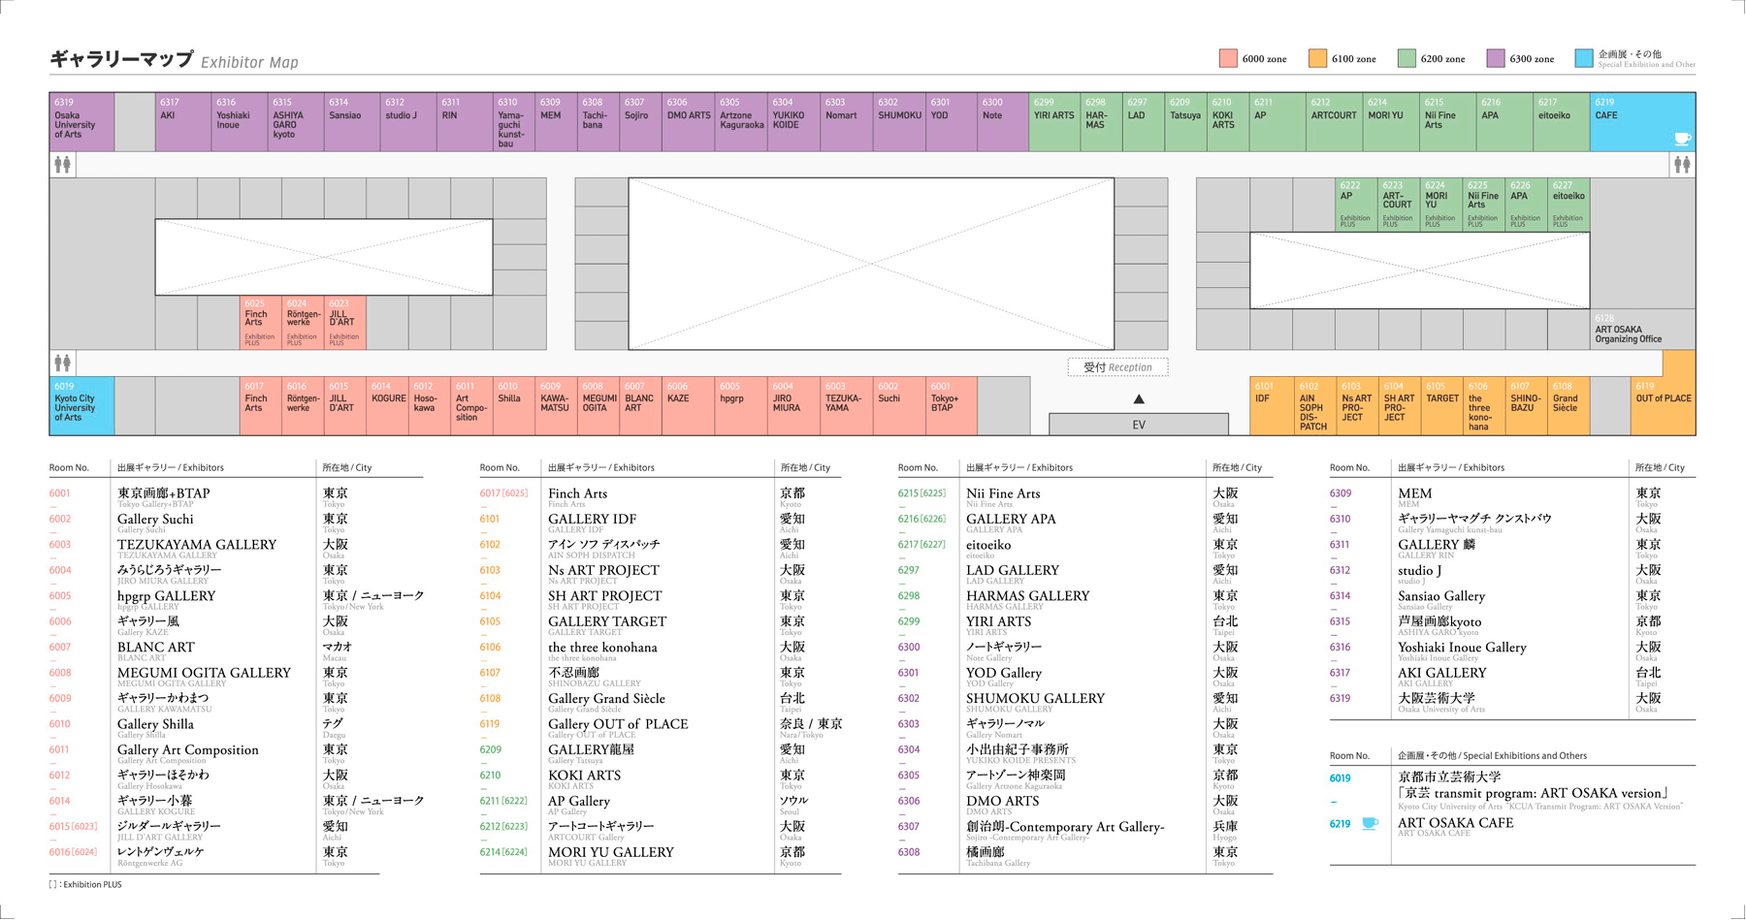This screenshot has width=1746, height=920.
Task: Select the ART OSAKA Organizing Office room
Action: pos(1643,331)
